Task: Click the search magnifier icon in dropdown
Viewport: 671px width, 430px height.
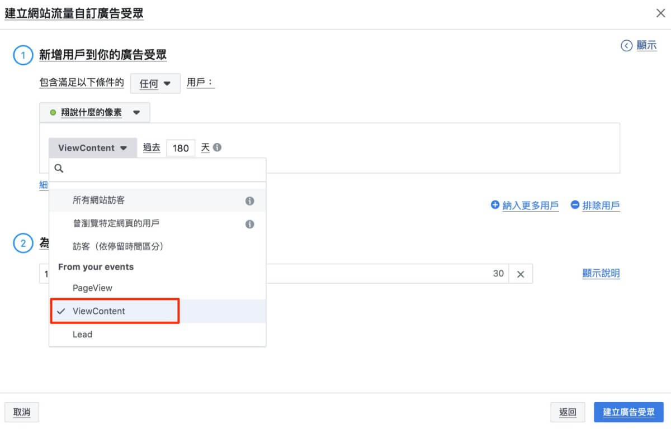Action: coord(59,169)
